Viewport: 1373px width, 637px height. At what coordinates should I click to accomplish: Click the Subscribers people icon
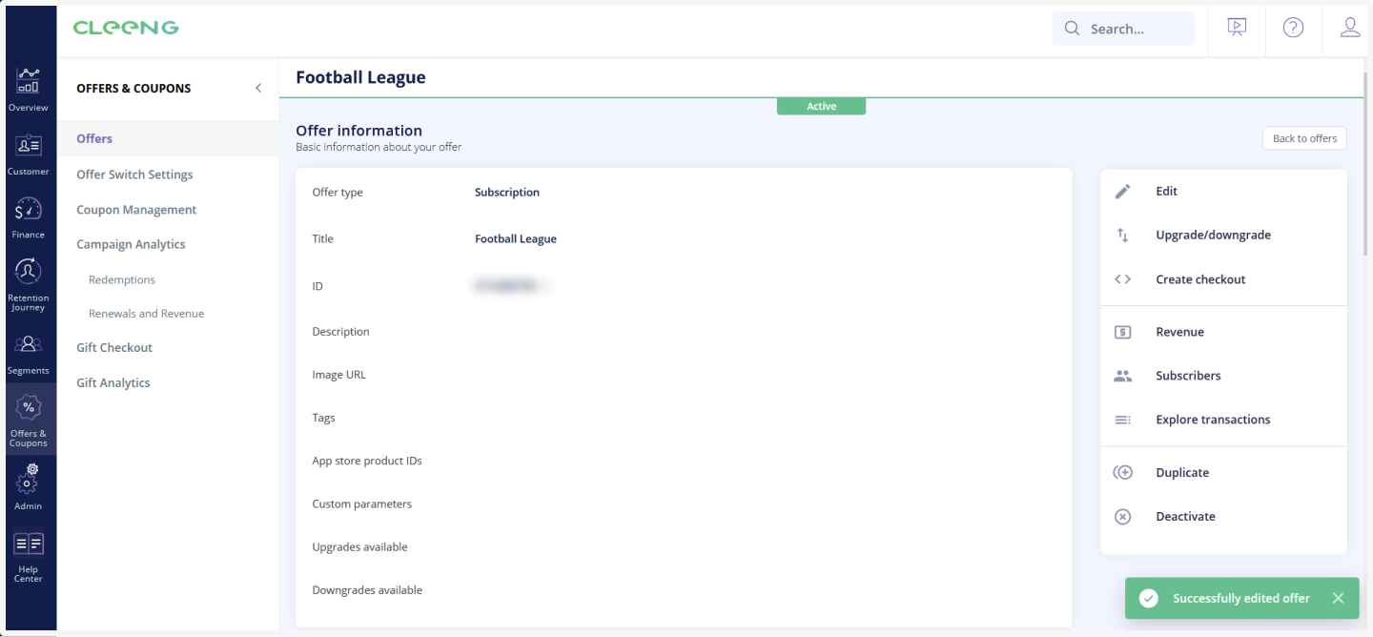1123,376
